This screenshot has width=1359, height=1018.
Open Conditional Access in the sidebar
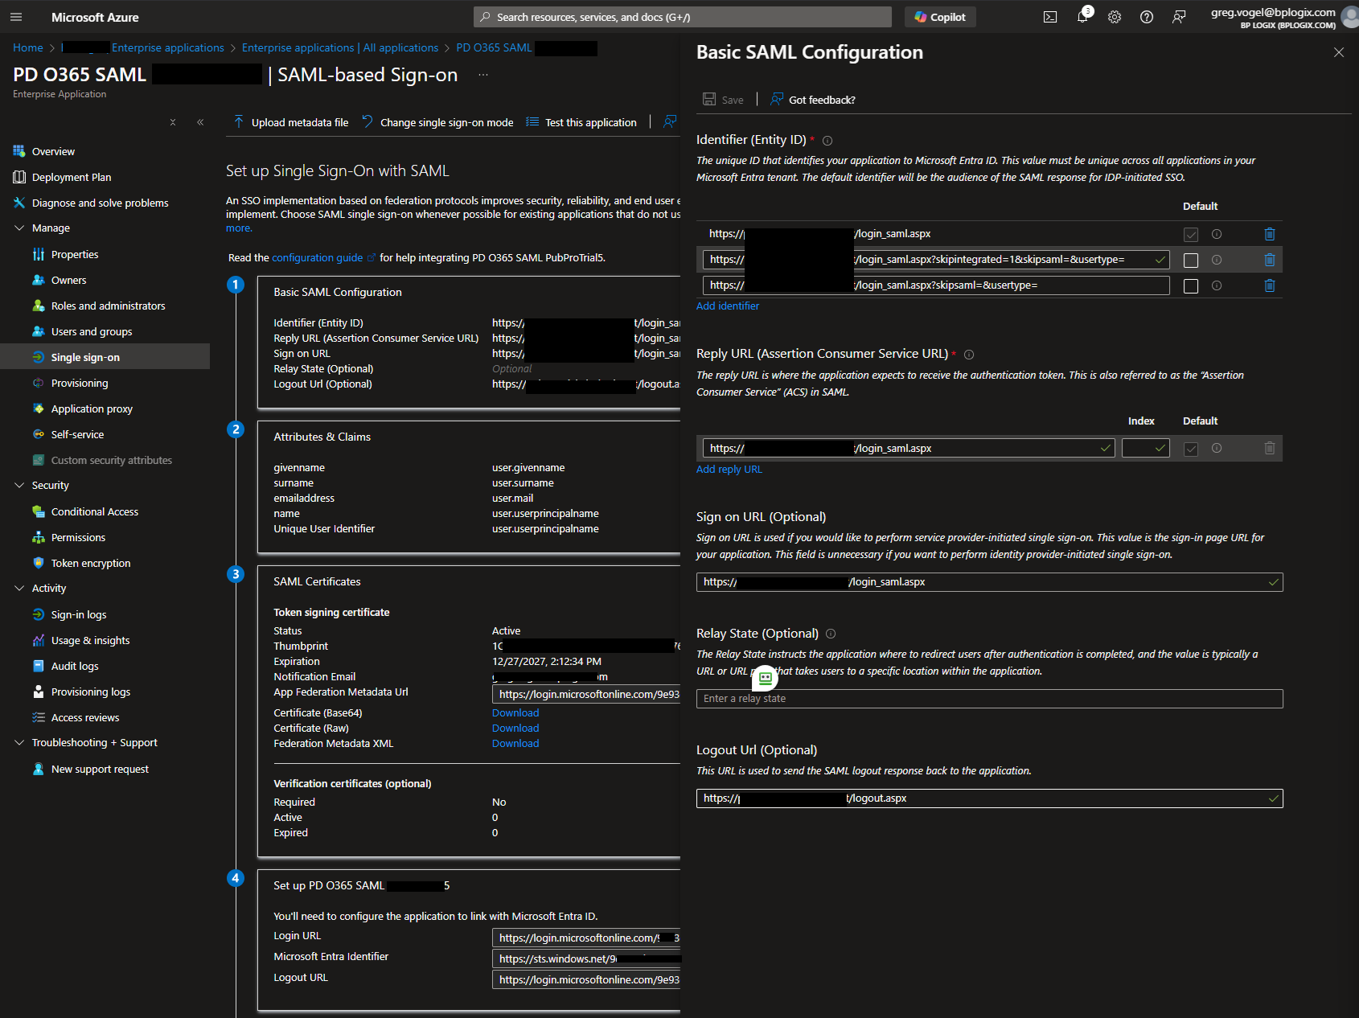94,511
